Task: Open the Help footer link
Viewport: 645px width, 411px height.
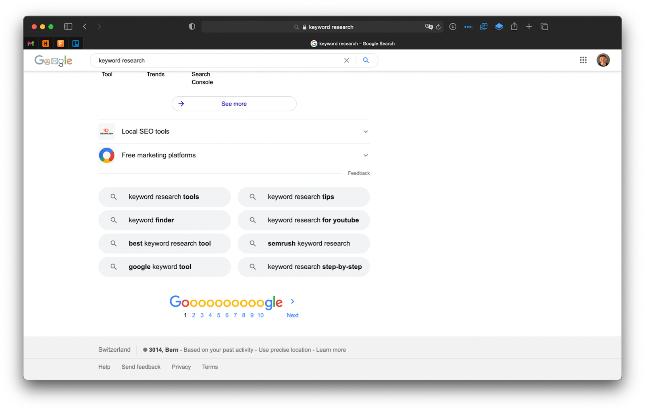Action: coord(104,367)
